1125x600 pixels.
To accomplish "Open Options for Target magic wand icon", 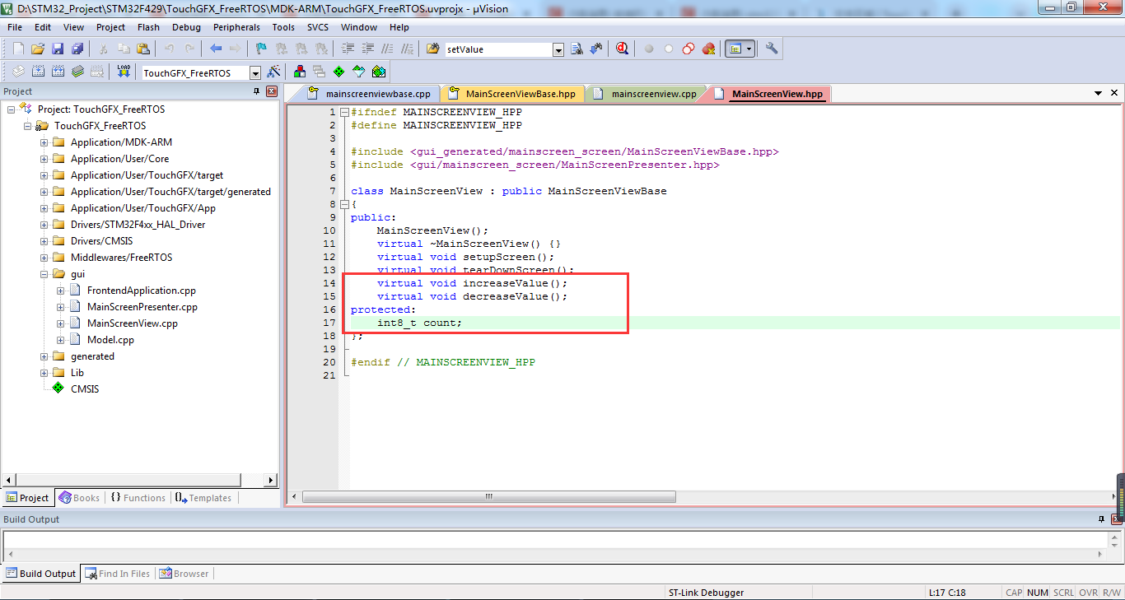I will point(273,72).
